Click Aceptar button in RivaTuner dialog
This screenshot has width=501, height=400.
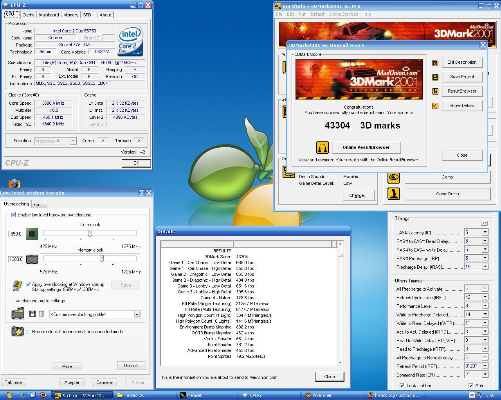click(72, 382)
